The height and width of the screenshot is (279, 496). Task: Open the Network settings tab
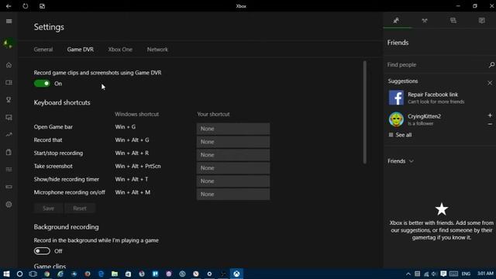(157, 50)
